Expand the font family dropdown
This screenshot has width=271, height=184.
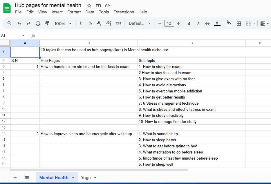140,24
